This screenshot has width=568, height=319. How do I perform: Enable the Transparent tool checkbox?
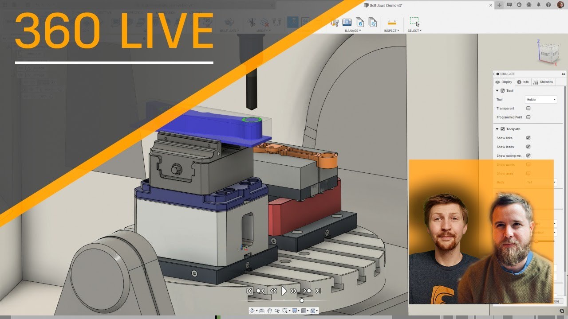point(528,108)
